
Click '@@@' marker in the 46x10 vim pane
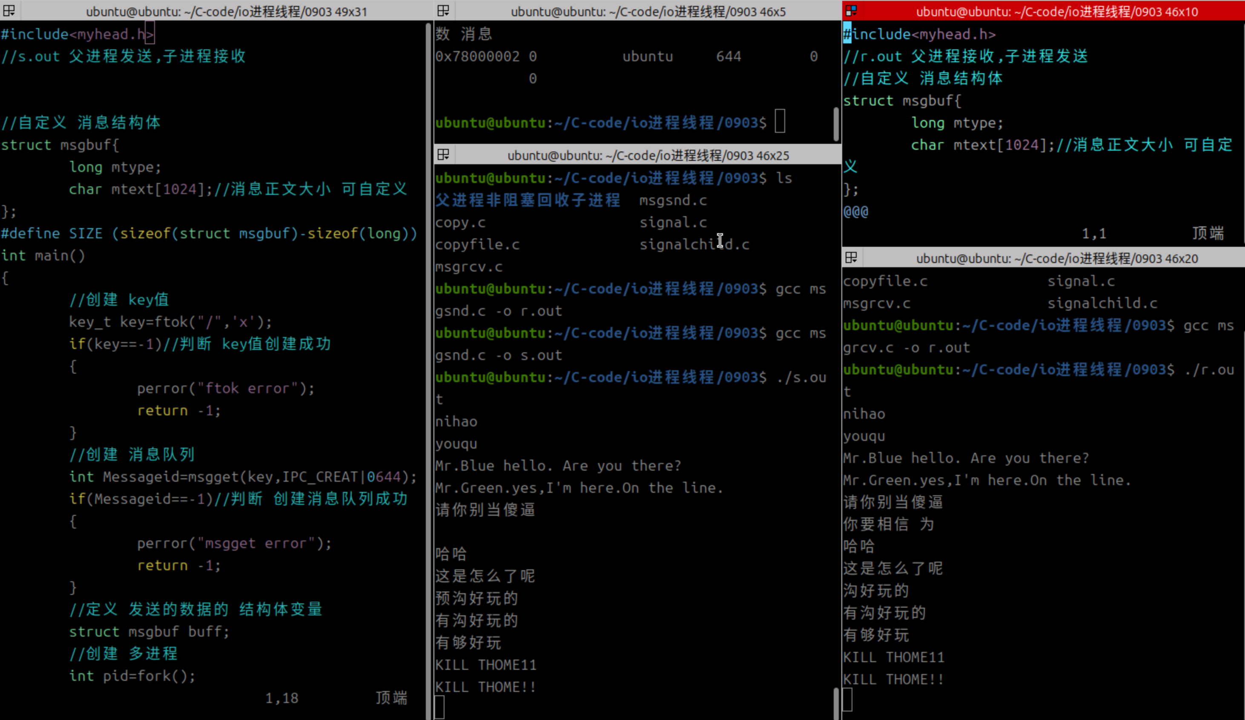pyautogui.click(x=856, y=212)
